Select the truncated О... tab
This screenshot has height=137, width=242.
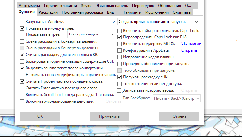[188, 6]
